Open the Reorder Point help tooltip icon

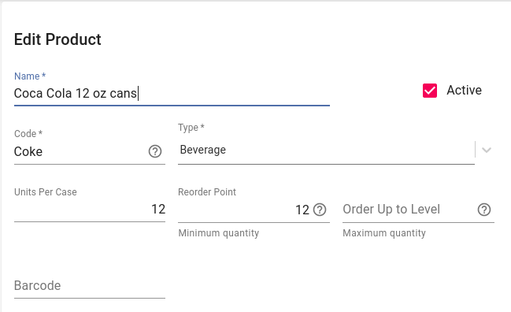coord(320,210)
